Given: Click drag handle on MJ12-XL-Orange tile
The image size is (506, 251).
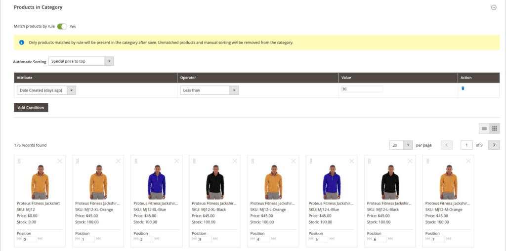Looking at the screenshot, I should pyautogui.click(x=78, y=161).
